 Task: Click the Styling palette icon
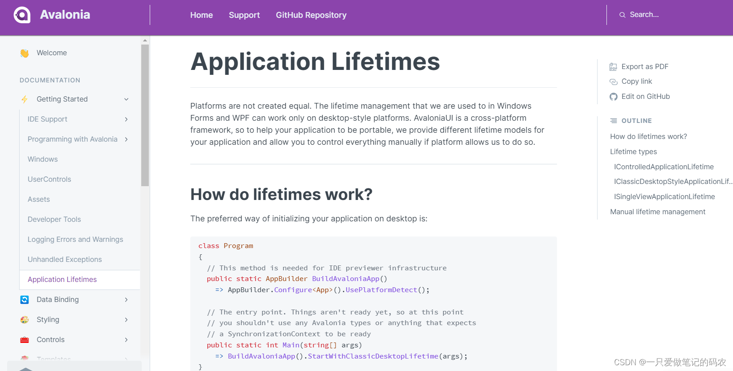coord(25,320)
